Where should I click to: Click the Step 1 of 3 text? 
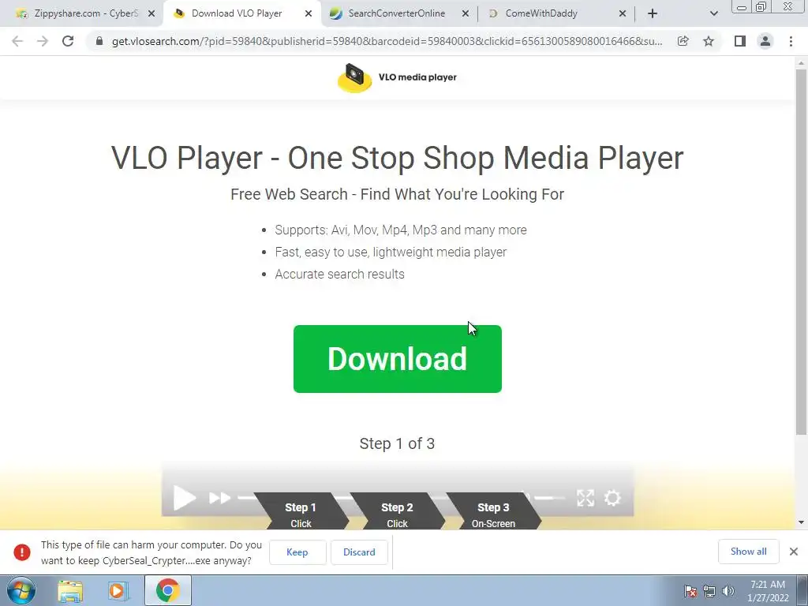coord(397,443)
